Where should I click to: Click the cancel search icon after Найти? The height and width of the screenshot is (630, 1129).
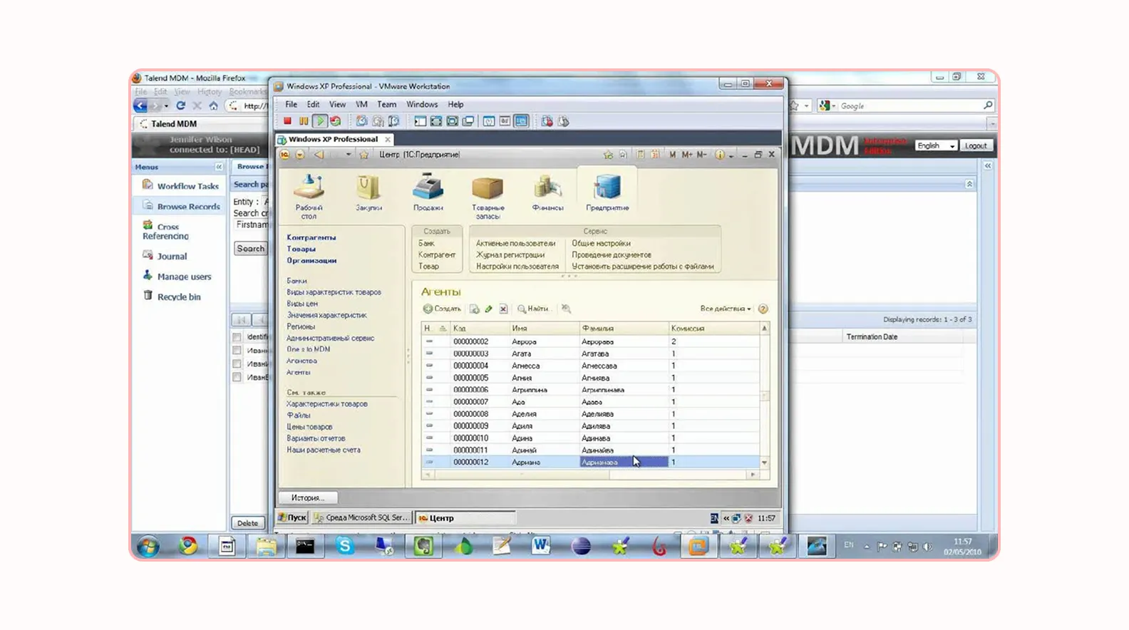point(566,309)
